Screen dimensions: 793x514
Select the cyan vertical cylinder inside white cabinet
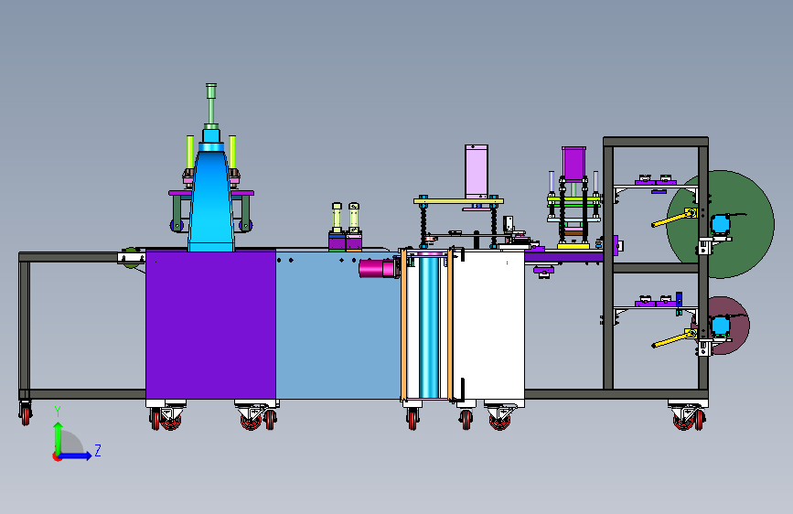point(428,326)
